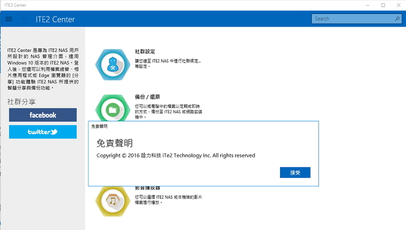Accept the disclaimer with 接受 button
The image size is (406, 230).
click(x=295, y=172)
